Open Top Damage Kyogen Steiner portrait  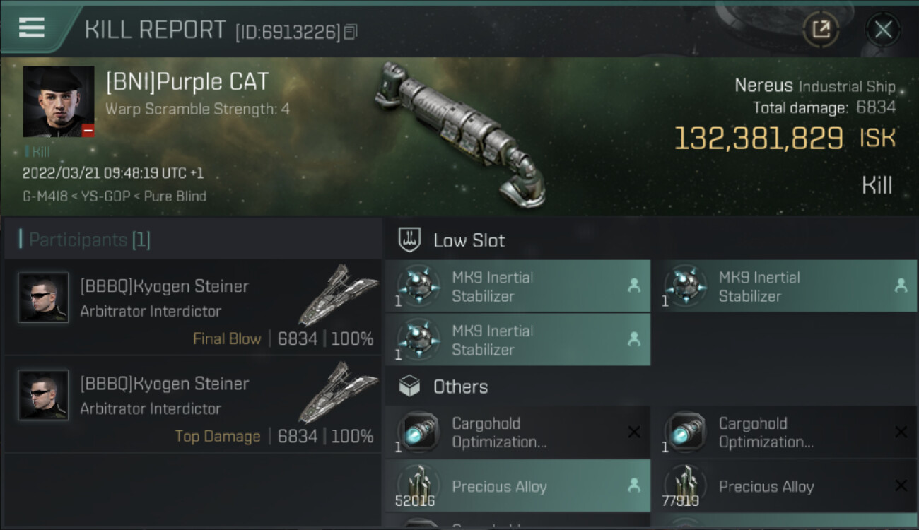click(44, 395)
